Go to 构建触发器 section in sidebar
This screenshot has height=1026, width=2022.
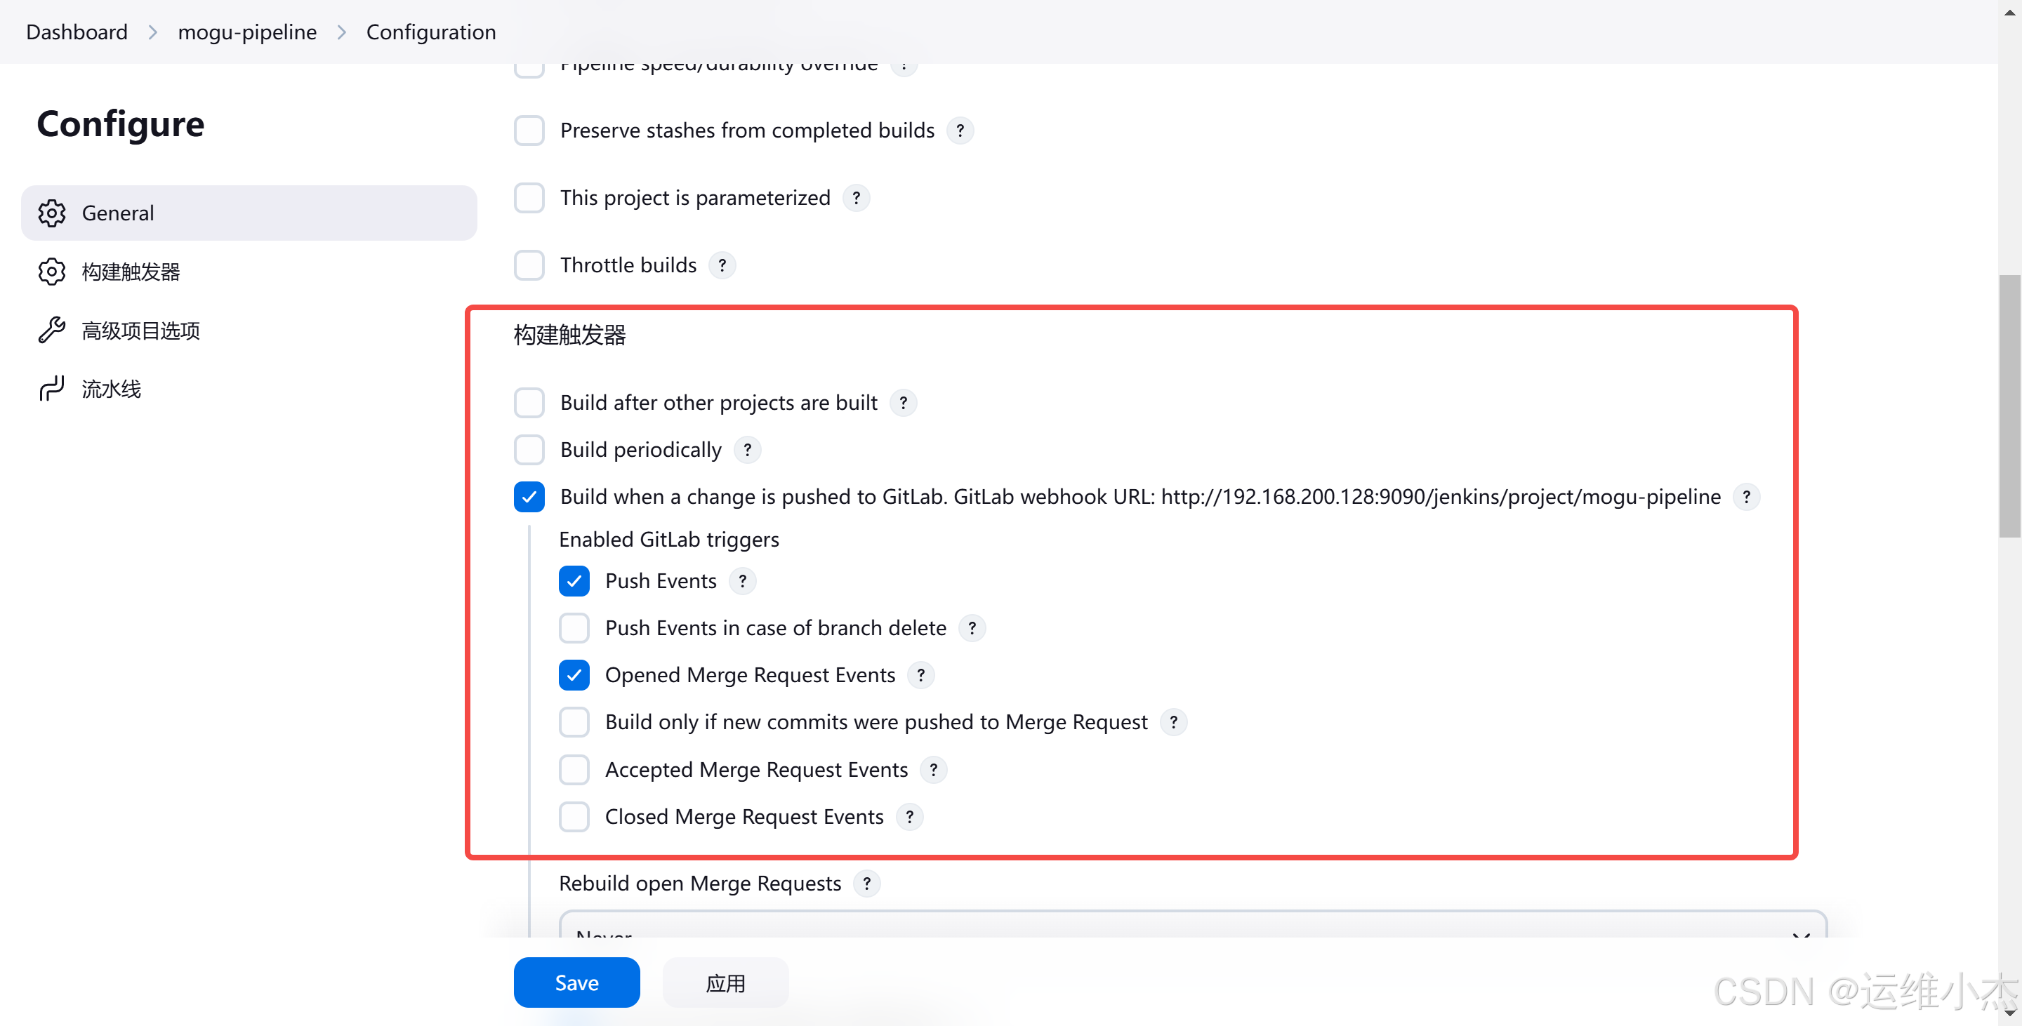[x=131, y=272]
